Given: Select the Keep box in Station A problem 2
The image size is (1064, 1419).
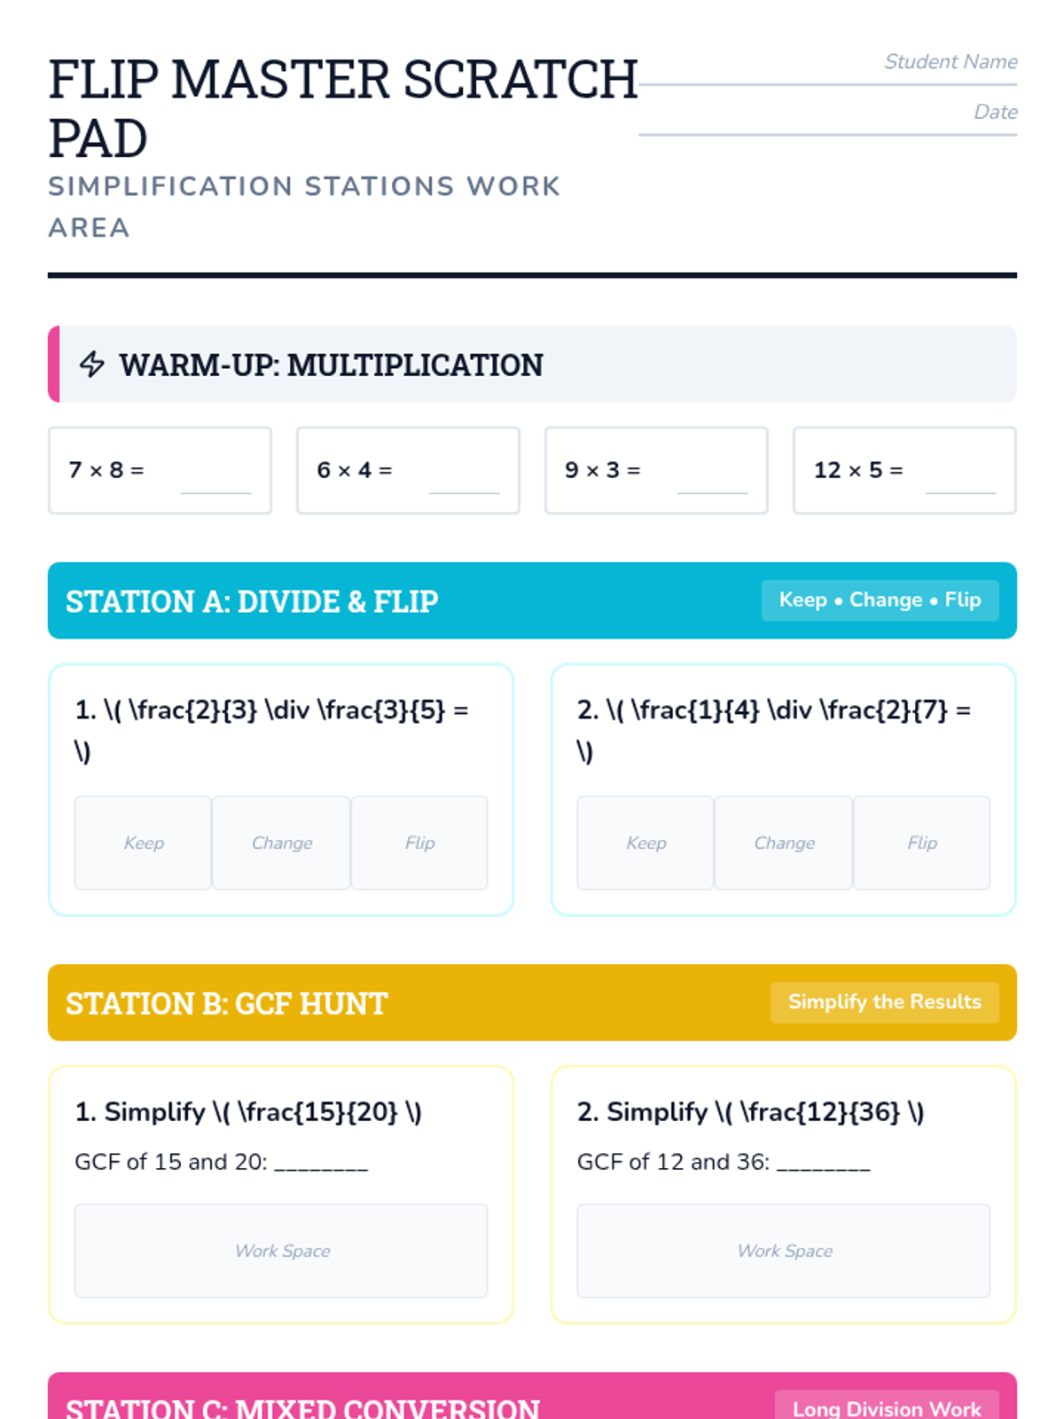Looking at the screenshot, I should (x=645, y=843).
